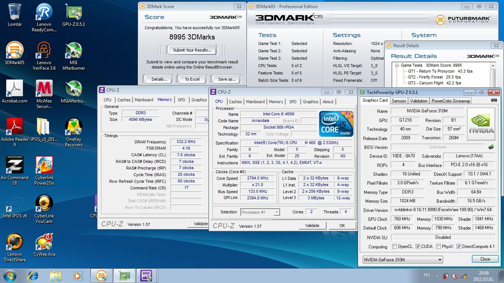Screen dimensions: 504x283
Task: Select GT1 - Return To Proxycon row
Action: (440, 71)
